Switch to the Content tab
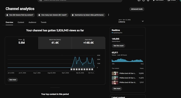This screenshot has height=98, width=181. tap(21, 22)
